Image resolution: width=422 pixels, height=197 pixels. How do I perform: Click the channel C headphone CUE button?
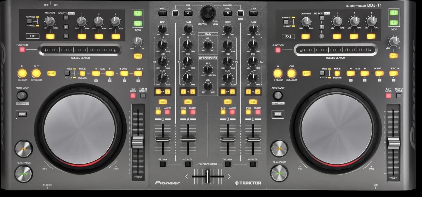pos(162,102)
